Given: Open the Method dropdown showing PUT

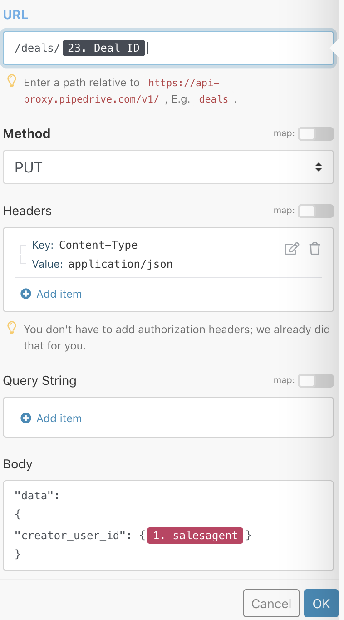Looking at the screenshot, I should pyautogui.click(x=168, y=167).
